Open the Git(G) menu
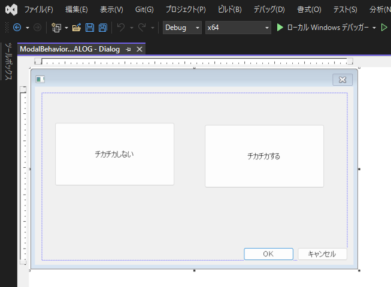391x287 pixels. 144,10
